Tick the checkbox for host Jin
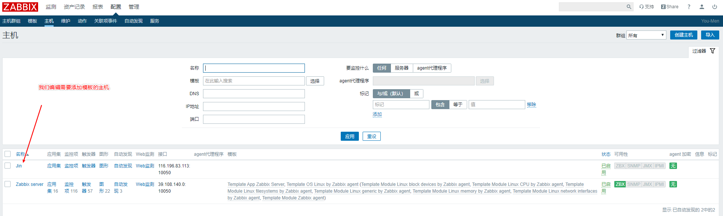The width and height of the screenshot is (723, 216). click(x=8, y=166)
